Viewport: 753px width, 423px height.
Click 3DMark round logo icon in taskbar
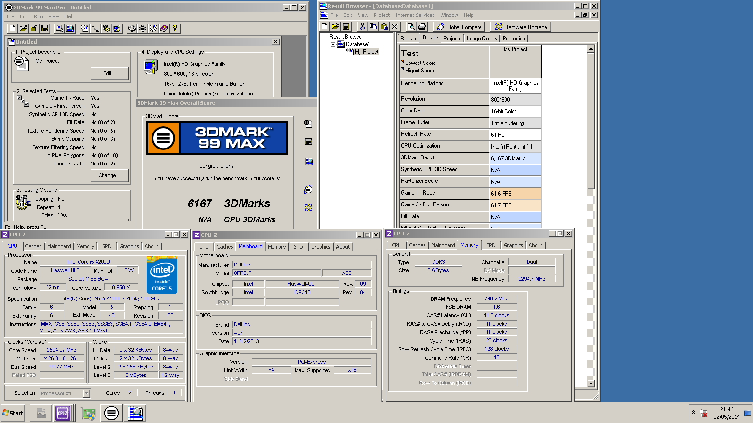112,413
